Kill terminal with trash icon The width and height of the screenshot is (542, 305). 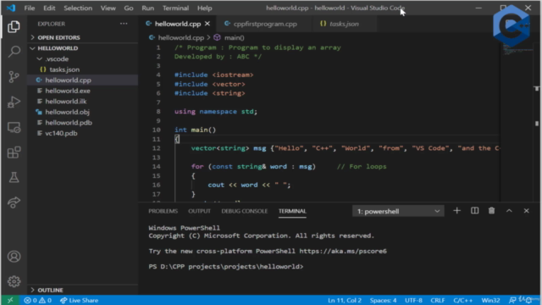pyautogui.click(x=491, y=211)
